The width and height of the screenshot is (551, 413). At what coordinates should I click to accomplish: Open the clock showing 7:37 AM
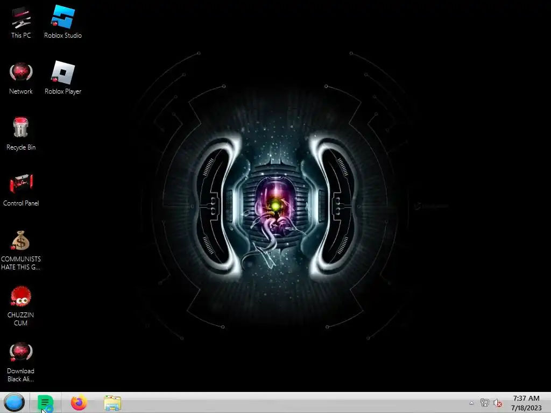526,403
